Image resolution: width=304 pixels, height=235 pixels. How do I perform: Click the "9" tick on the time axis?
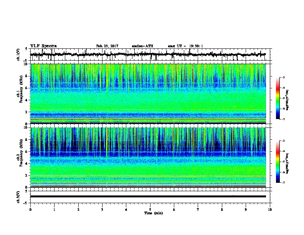pyautogui.click(x=246, y=210)
